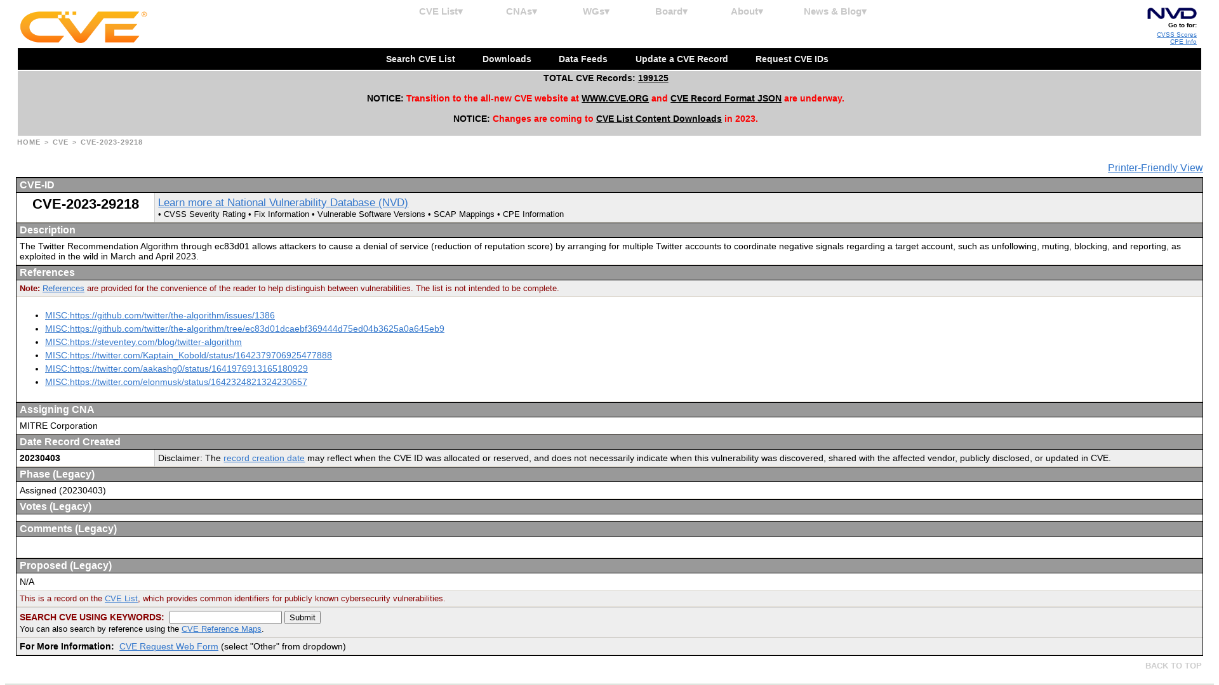Open steventey.com twitter-algorithm blog reference
The image size is (1219, 685).
(143, 342)
